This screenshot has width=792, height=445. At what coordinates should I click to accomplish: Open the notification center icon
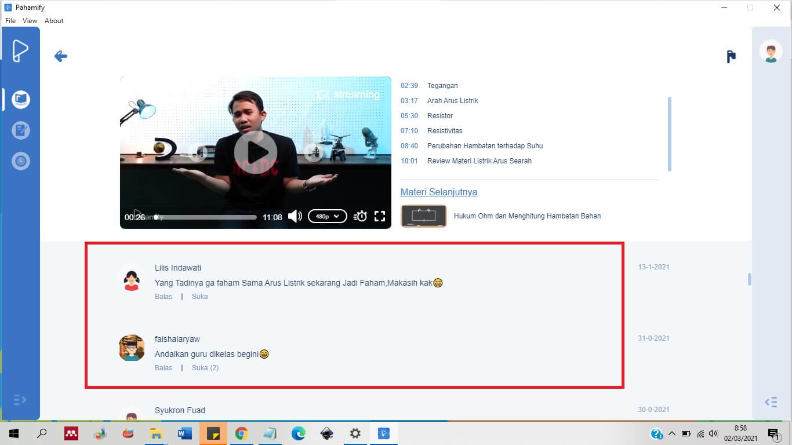coord(773,433)
